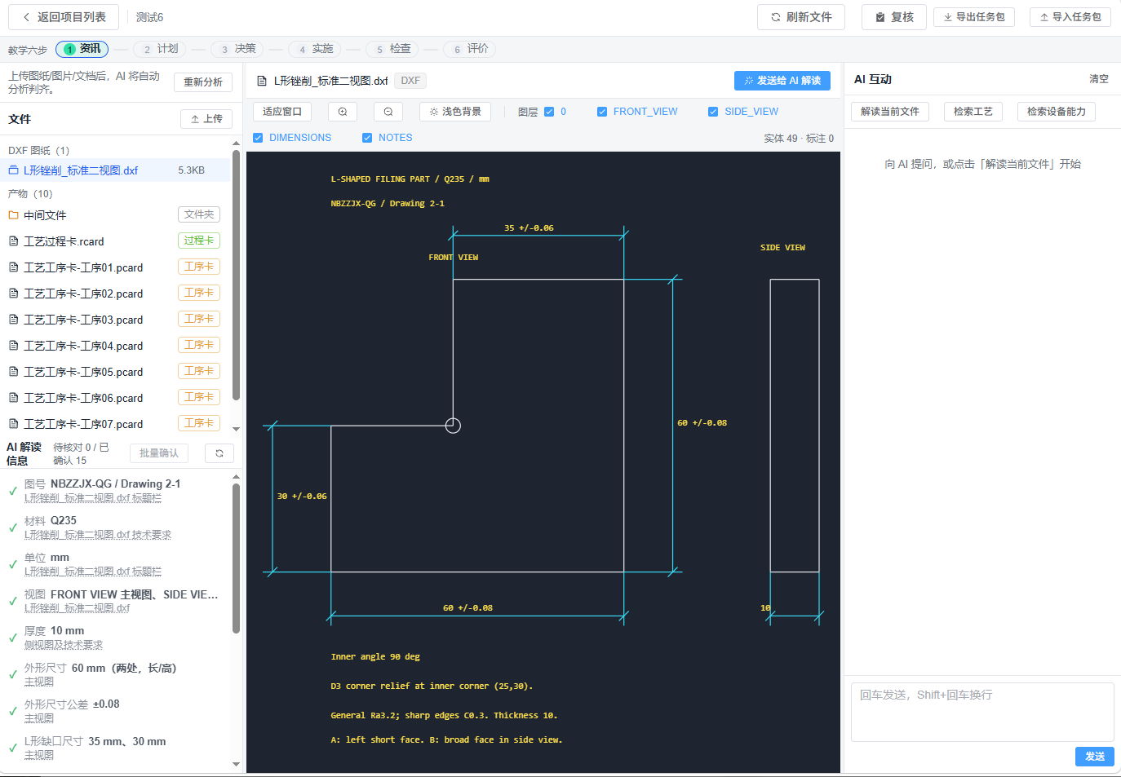Viewport: 1121px width, 777px height.
Task: Click 返回项目列表 button
Action: 64,17
